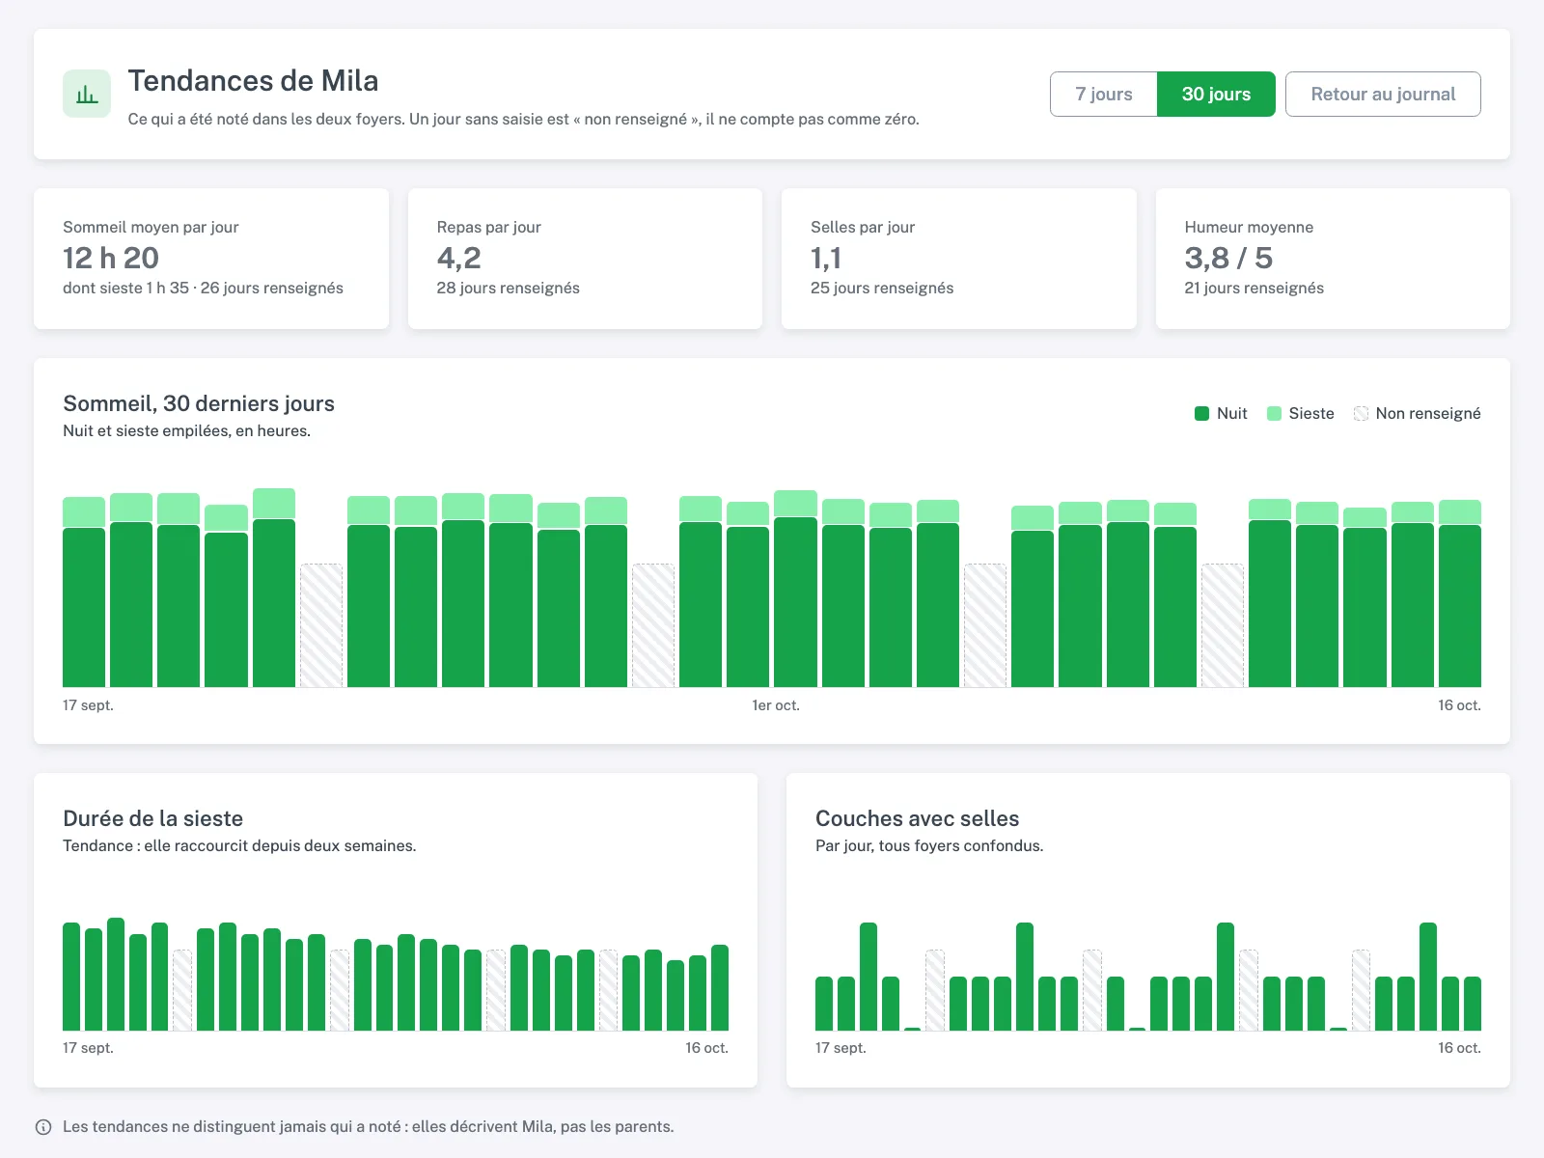Click the nap trend sentence under Durée
Image resolution: width=1544 pixels, height=1158 pixels.
tap(239, 845)
